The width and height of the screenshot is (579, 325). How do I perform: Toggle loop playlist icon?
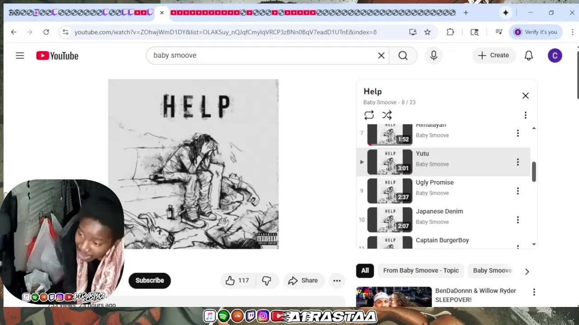369,115
